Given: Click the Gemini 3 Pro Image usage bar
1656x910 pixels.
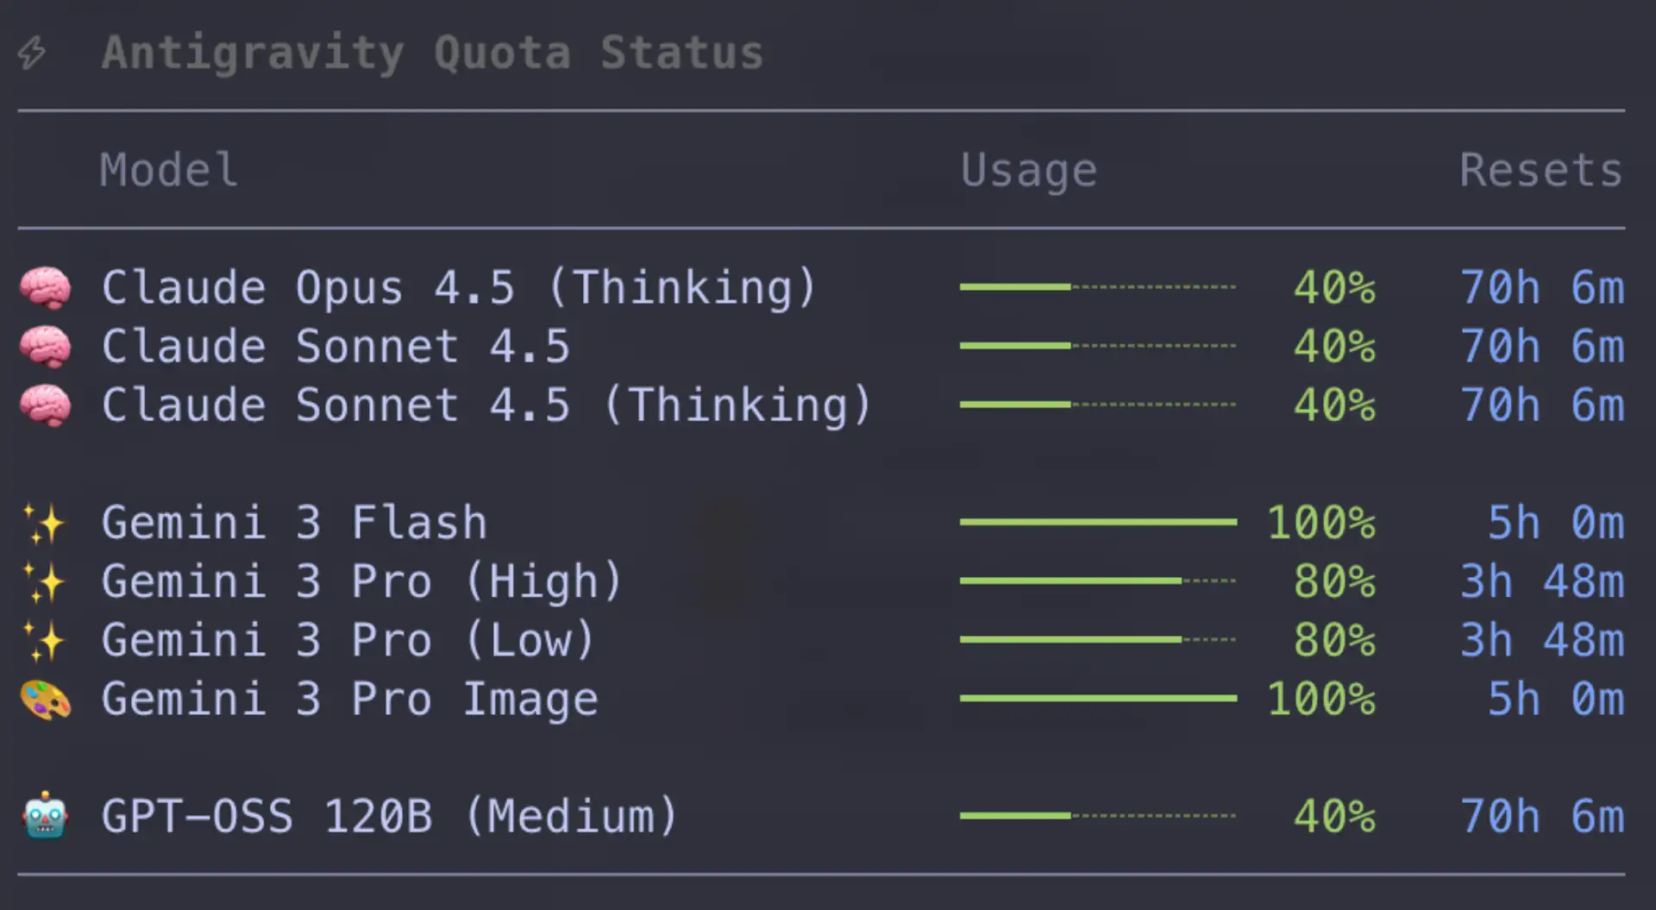Looking at the screenshot, I should point(1098,698).
